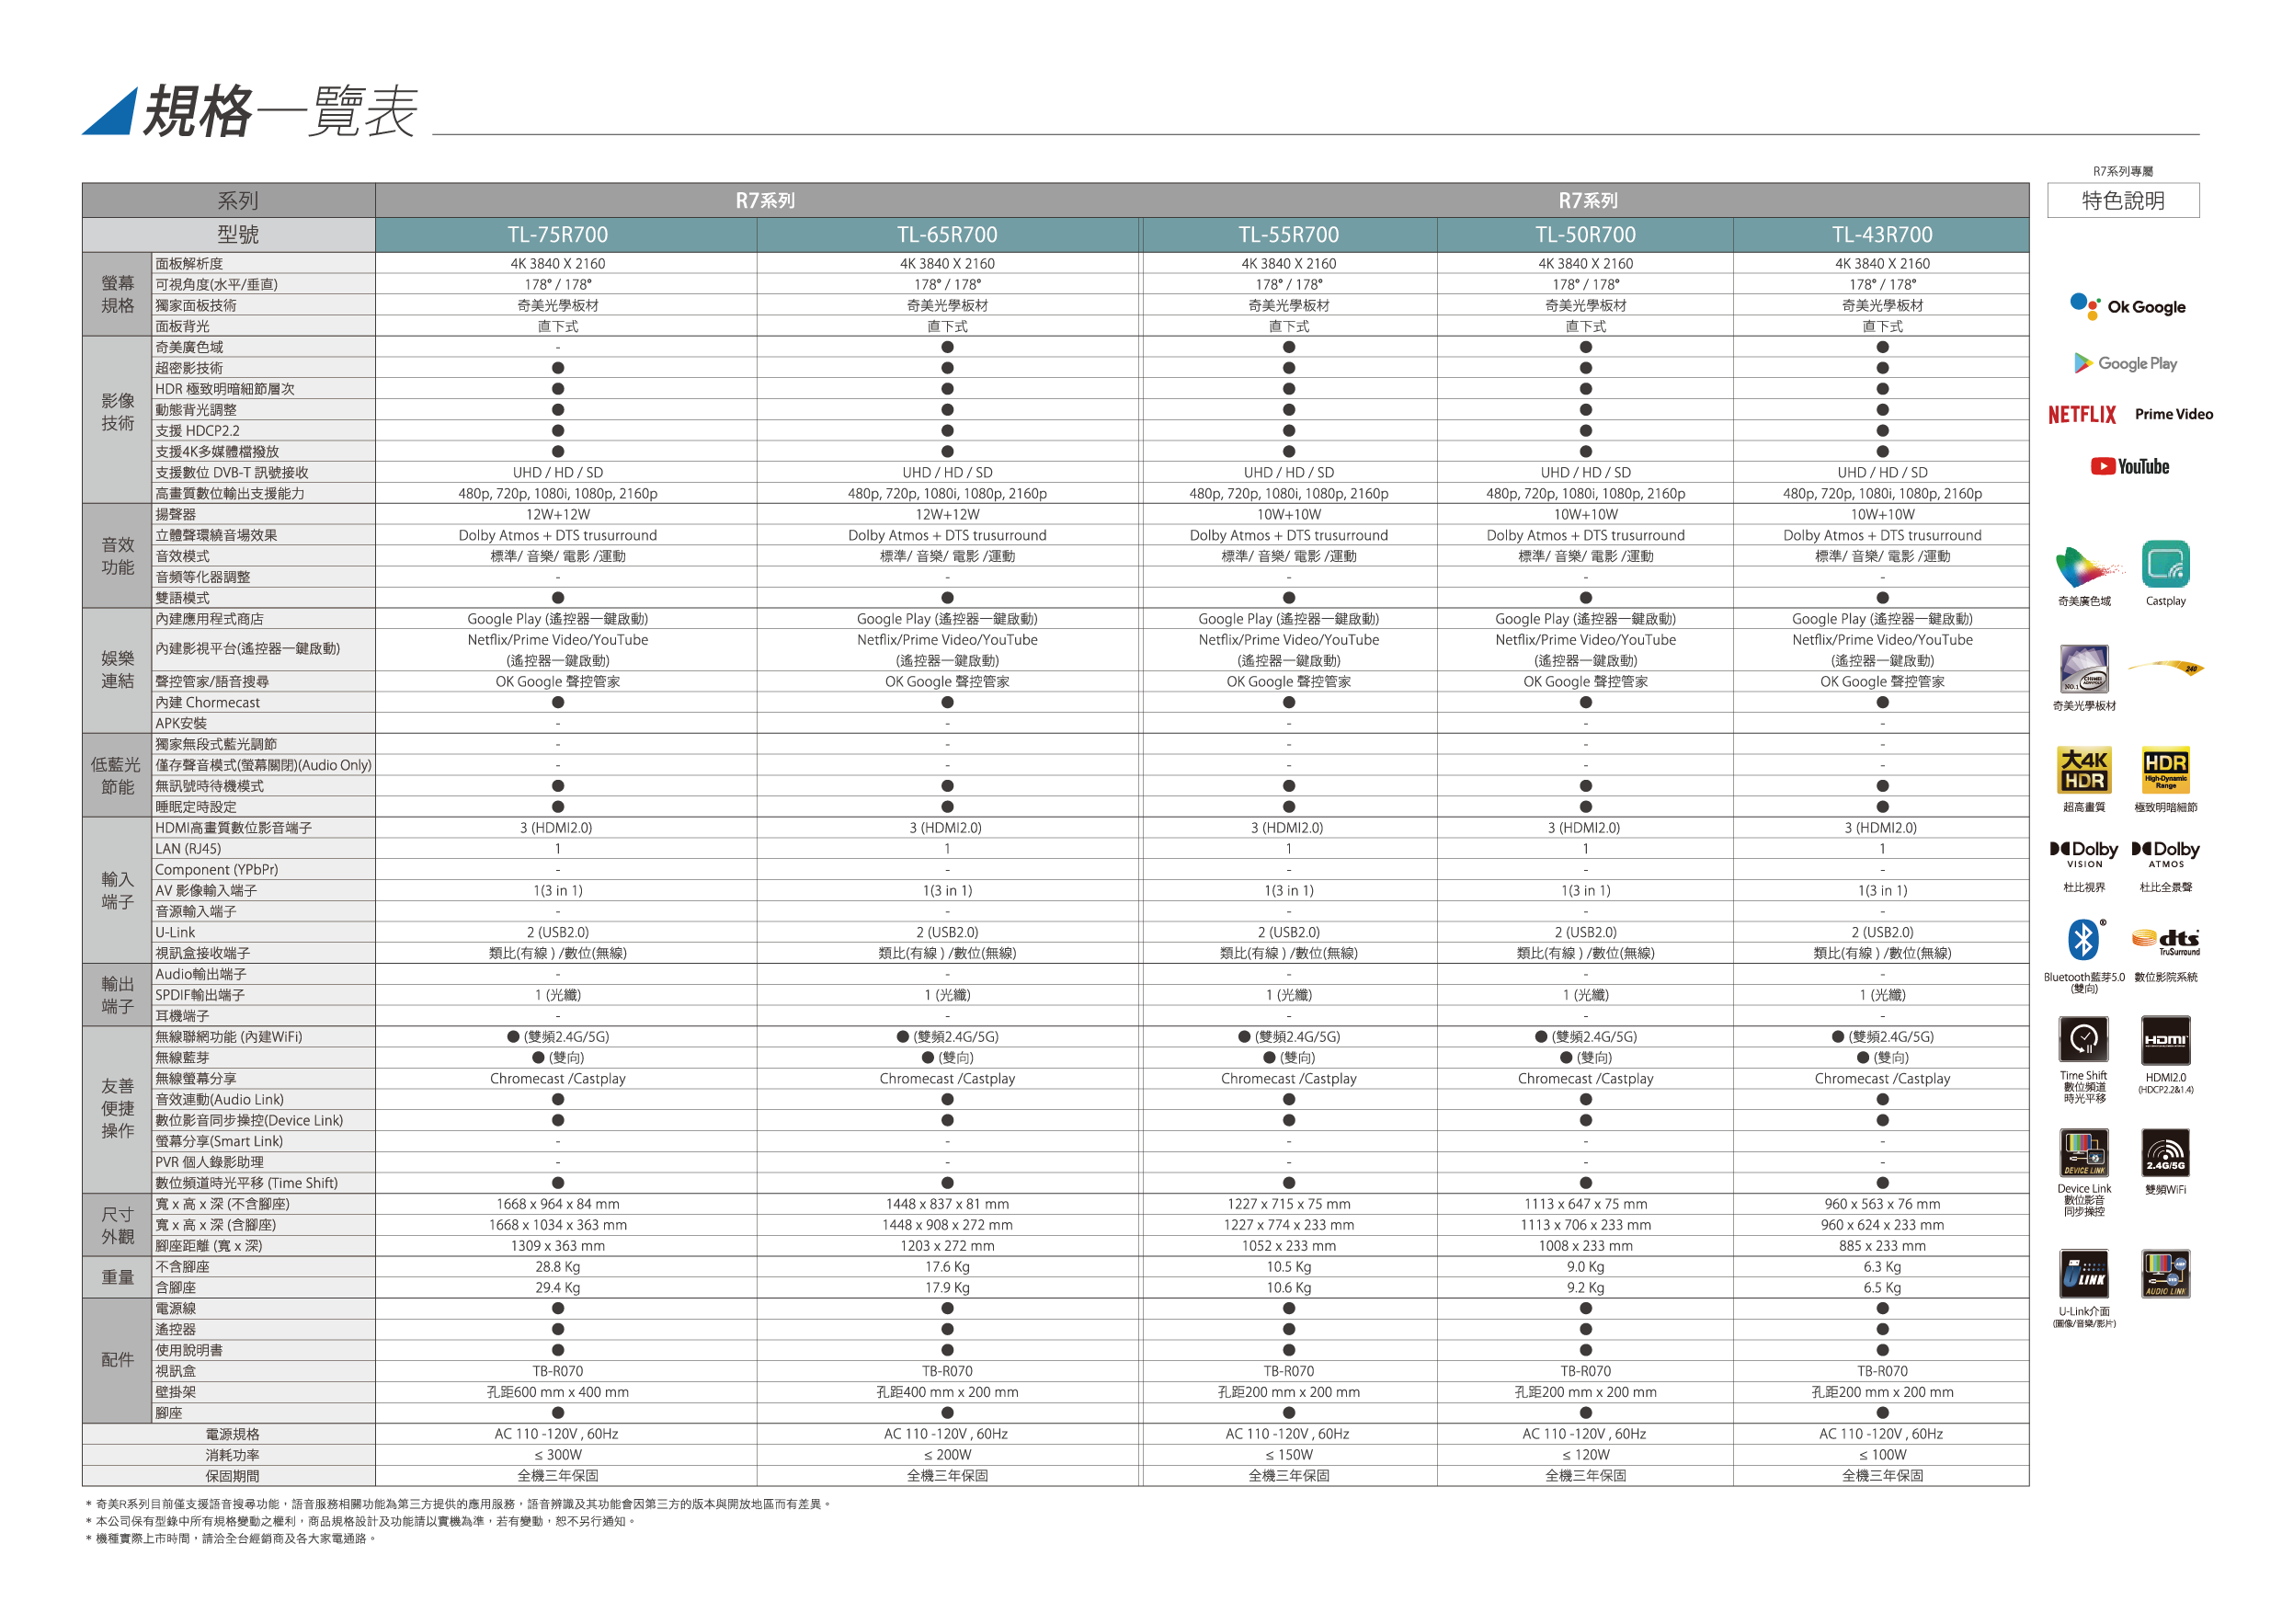Click the 大4K HDR gold badge
Viewport: 2282px width, 1613px height.
[2083, 771]
